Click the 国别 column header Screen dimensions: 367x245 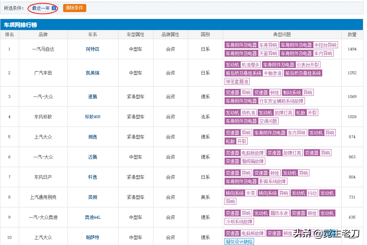[x=205, y=34]
